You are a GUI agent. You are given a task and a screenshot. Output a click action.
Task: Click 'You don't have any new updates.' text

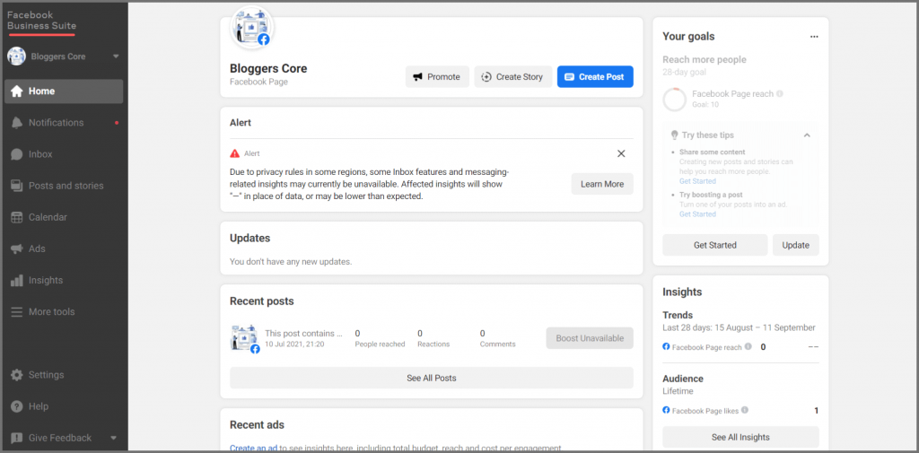click(x=291, y=262)
